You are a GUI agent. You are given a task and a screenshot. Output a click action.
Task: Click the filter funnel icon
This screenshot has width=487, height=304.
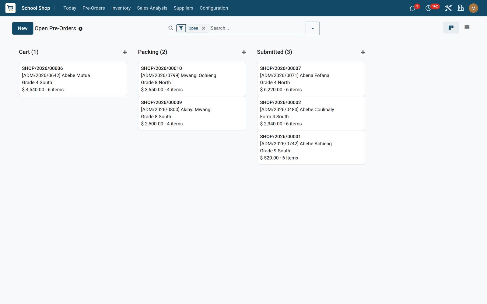(181, 28)
